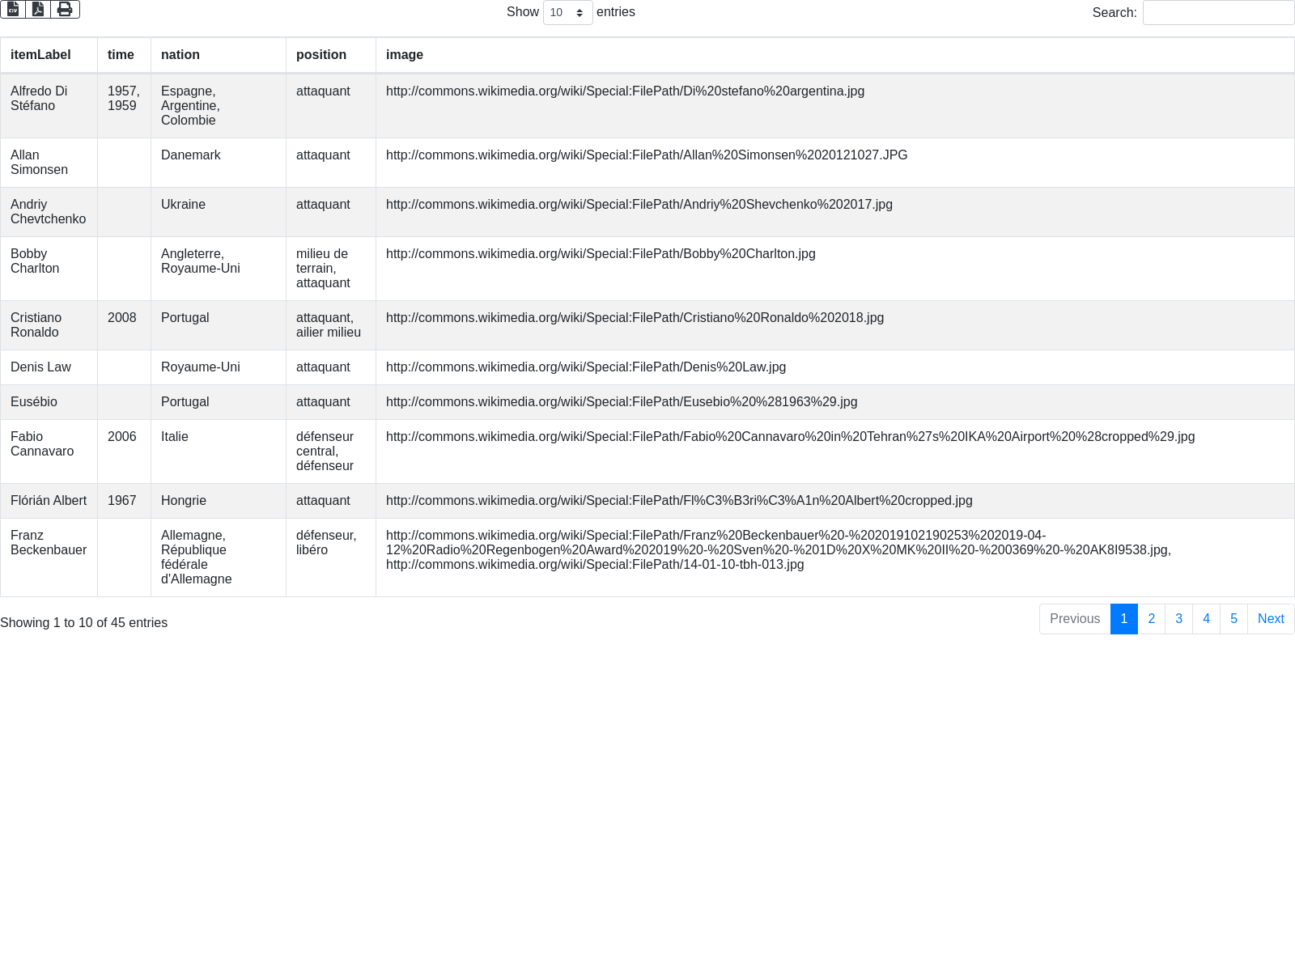Export the table as CSV

click(x=13, y=9)
